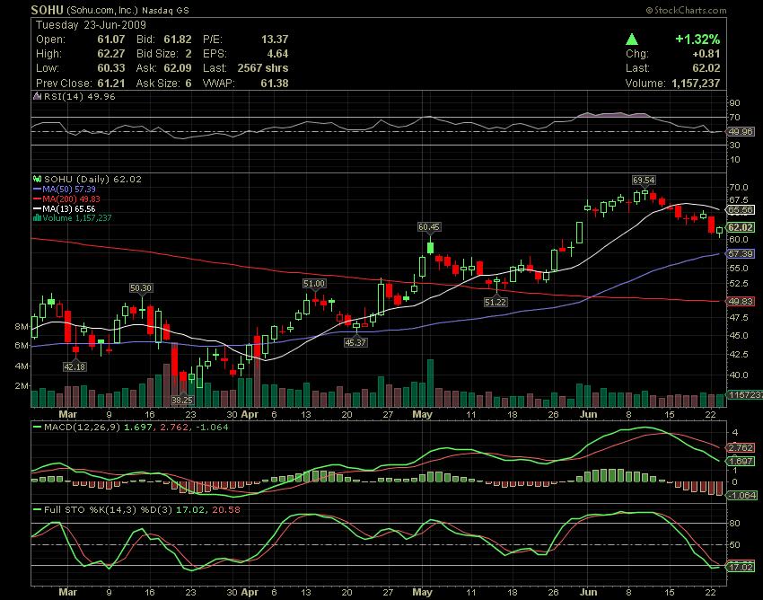Click the '2567 shrs' last trade size
Viewport: 763px width, 600px height.
point(263,68)
